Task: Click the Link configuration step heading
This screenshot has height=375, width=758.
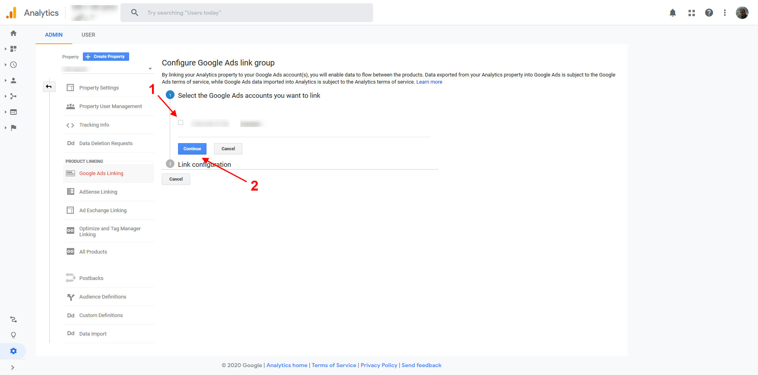Action: (205, 164)
